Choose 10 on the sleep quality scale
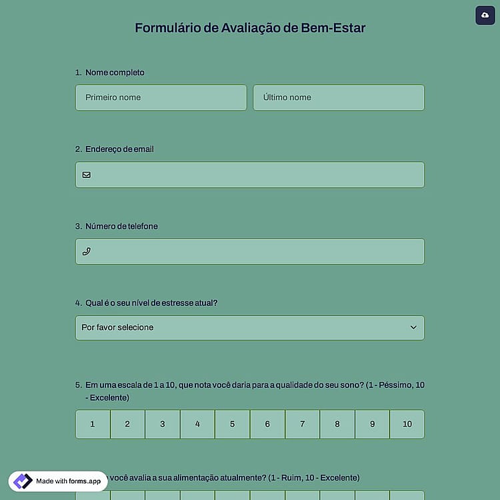The image size is (500, 500). [x=407, y=424]
